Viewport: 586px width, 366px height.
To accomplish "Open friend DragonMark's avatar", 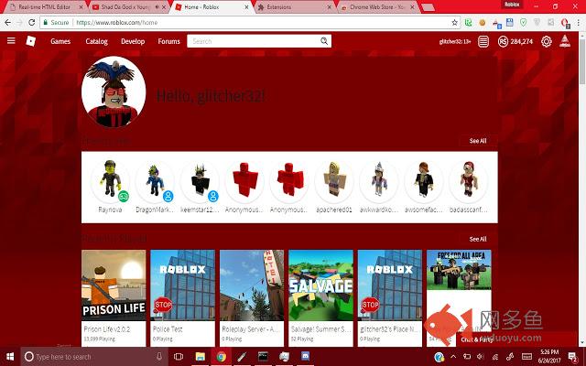I will click(x=155, y=181).
